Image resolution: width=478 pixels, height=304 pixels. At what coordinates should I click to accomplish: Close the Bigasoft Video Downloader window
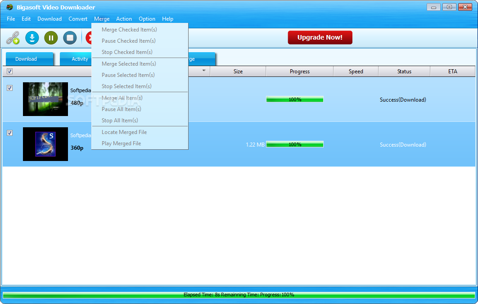coord(465,7)
